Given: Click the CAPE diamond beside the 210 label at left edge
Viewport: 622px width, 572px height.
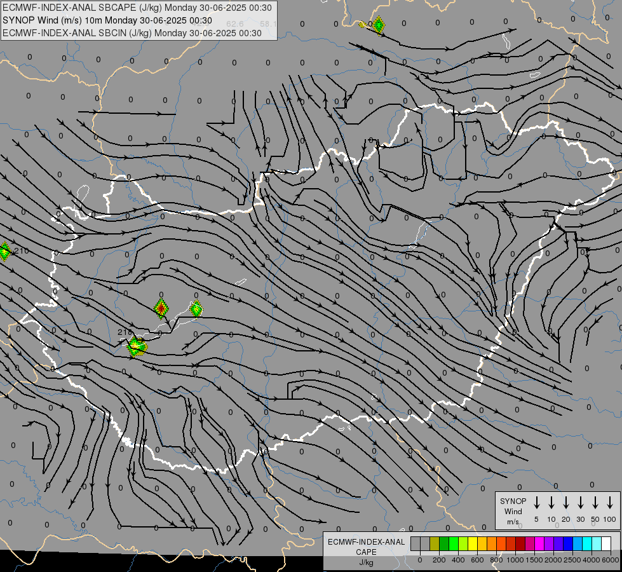Looking at the screenshot, I should (4, 251).
